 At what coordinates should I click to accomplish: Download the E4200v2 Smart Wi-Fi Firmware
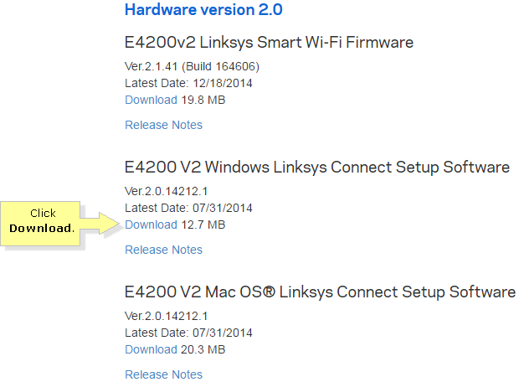click(151, 100)
